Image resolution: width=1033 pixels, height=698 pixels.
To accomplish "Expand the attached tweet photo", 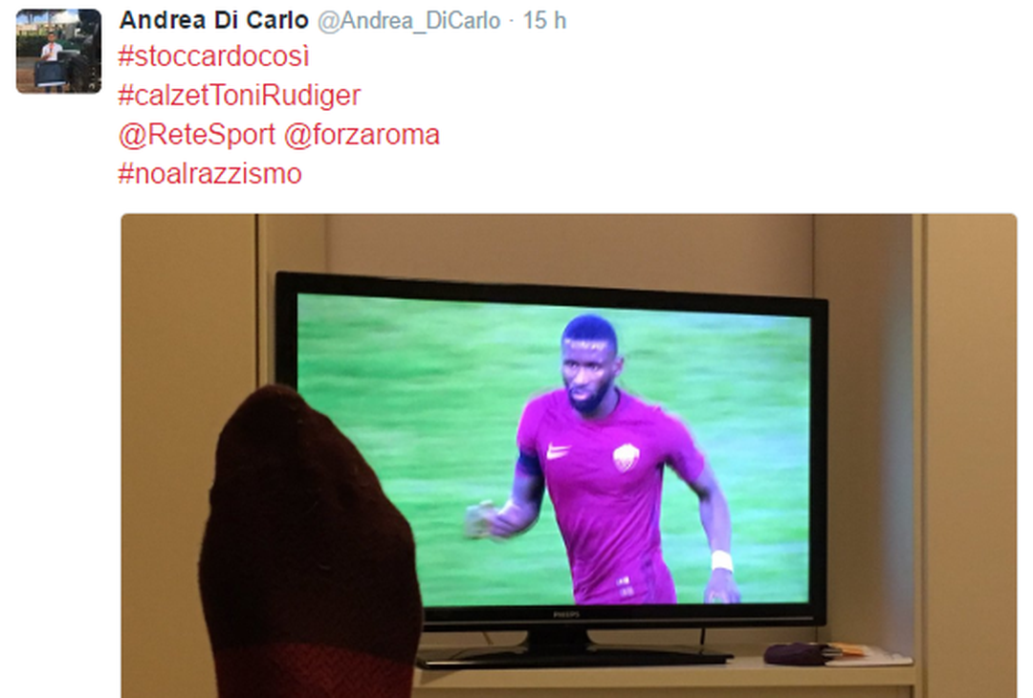I will click(569, 456).
